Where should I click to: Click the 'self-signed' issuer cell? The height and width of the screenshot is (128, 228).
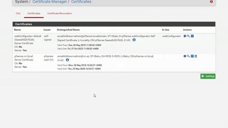(48, 38)
